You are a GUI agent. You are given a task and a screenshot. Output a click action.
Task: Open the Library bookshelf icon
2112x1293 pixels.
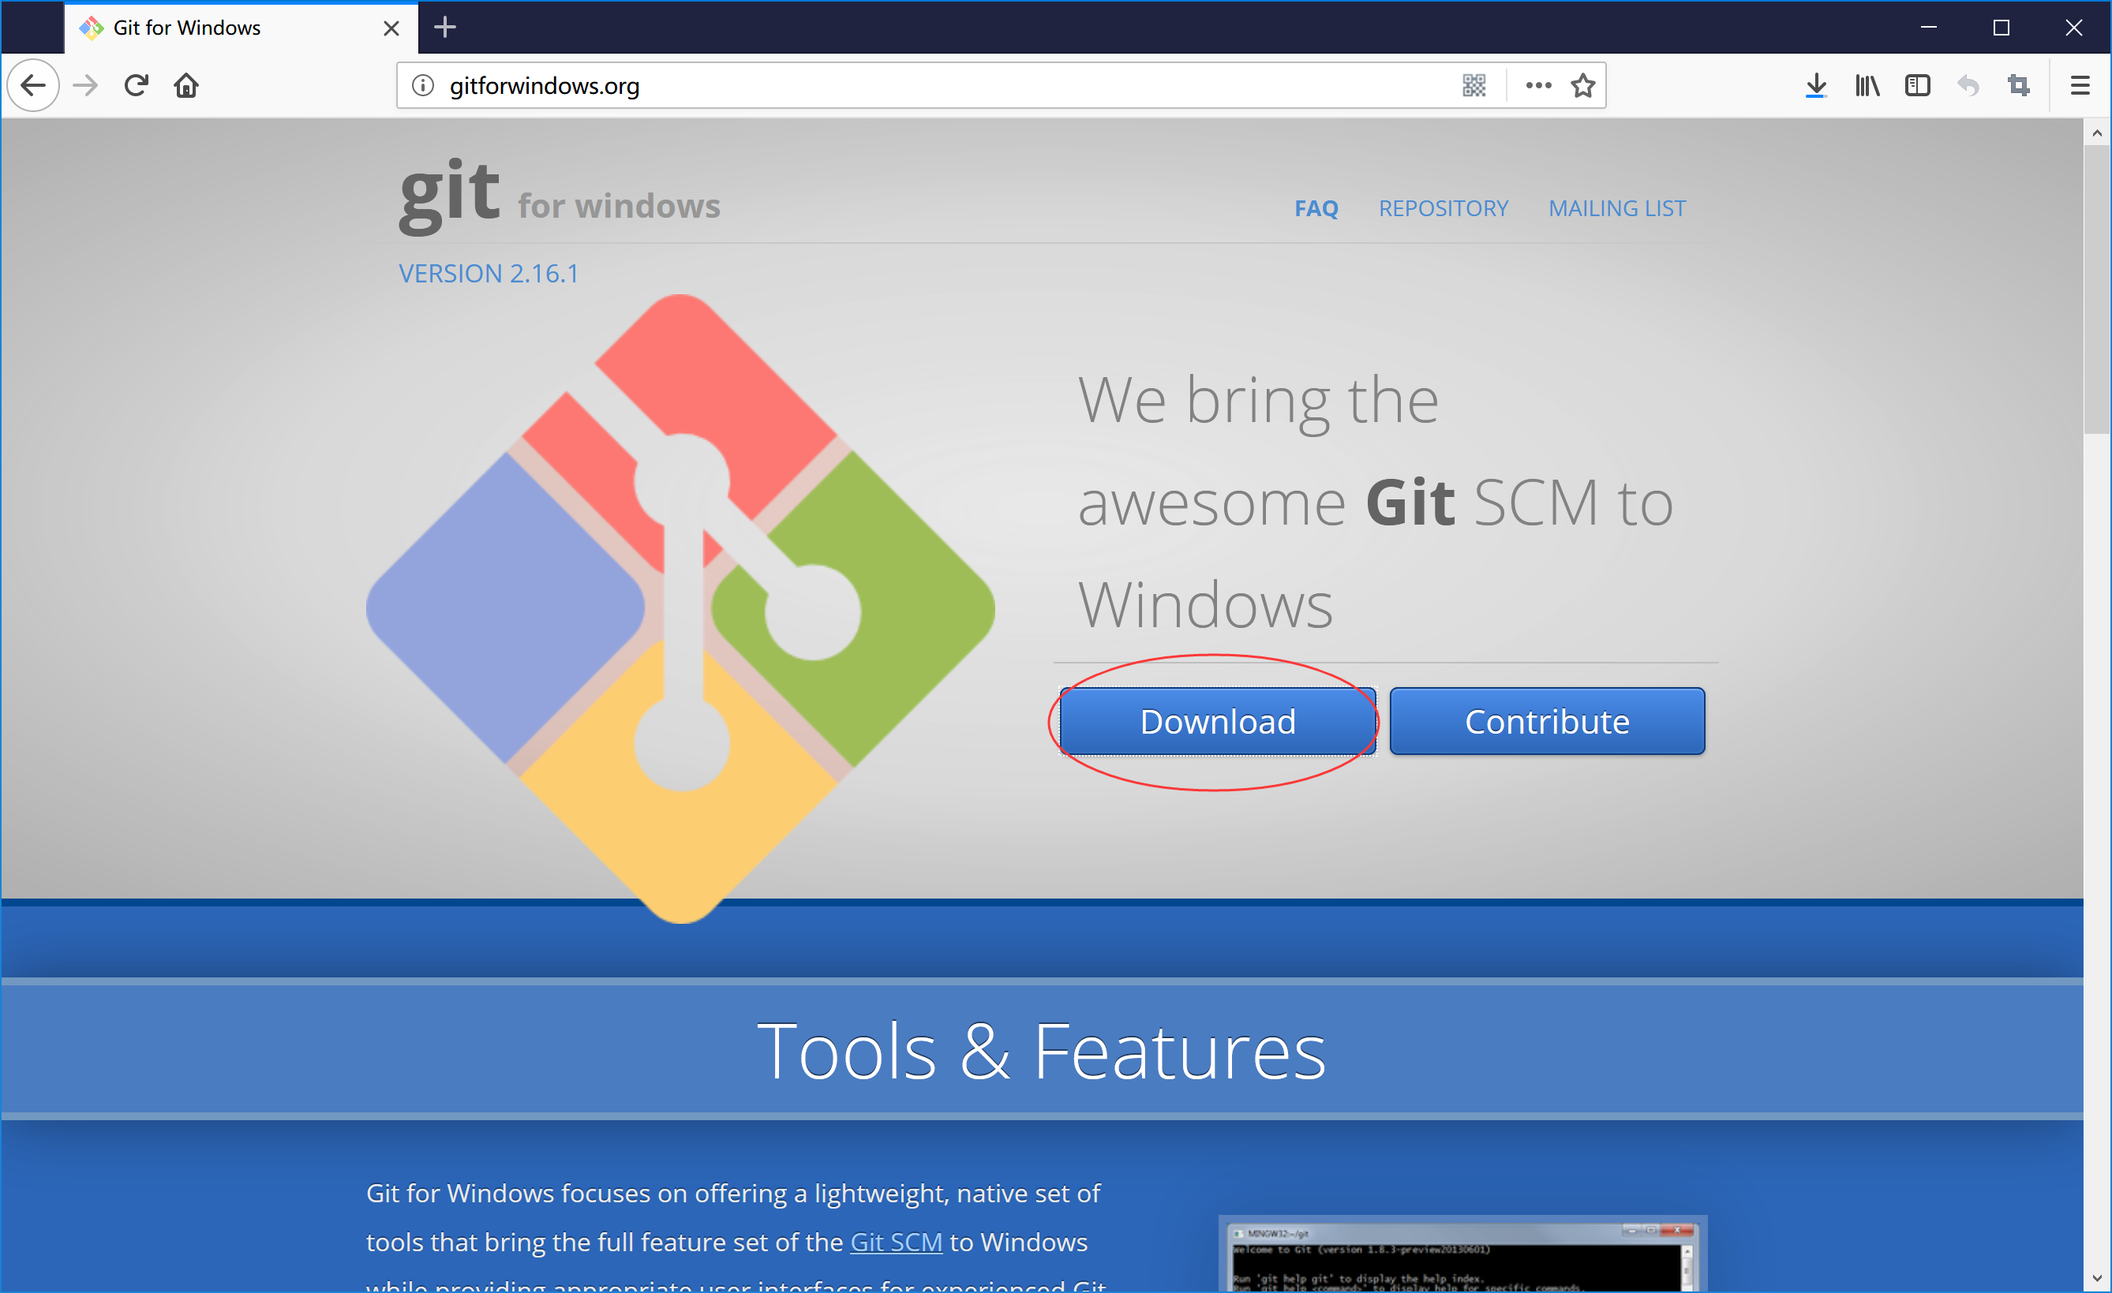coord(1867,86)
